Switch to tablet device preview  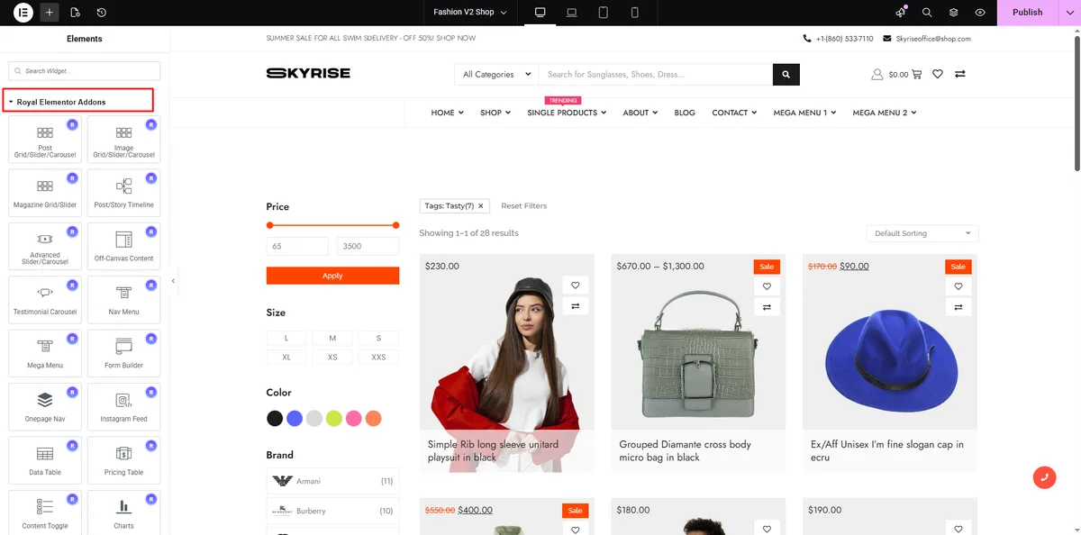604,13
